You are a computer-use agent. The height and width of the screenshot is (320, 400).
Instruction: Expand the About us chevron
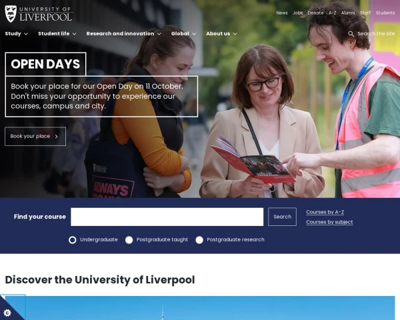(235, 34)
